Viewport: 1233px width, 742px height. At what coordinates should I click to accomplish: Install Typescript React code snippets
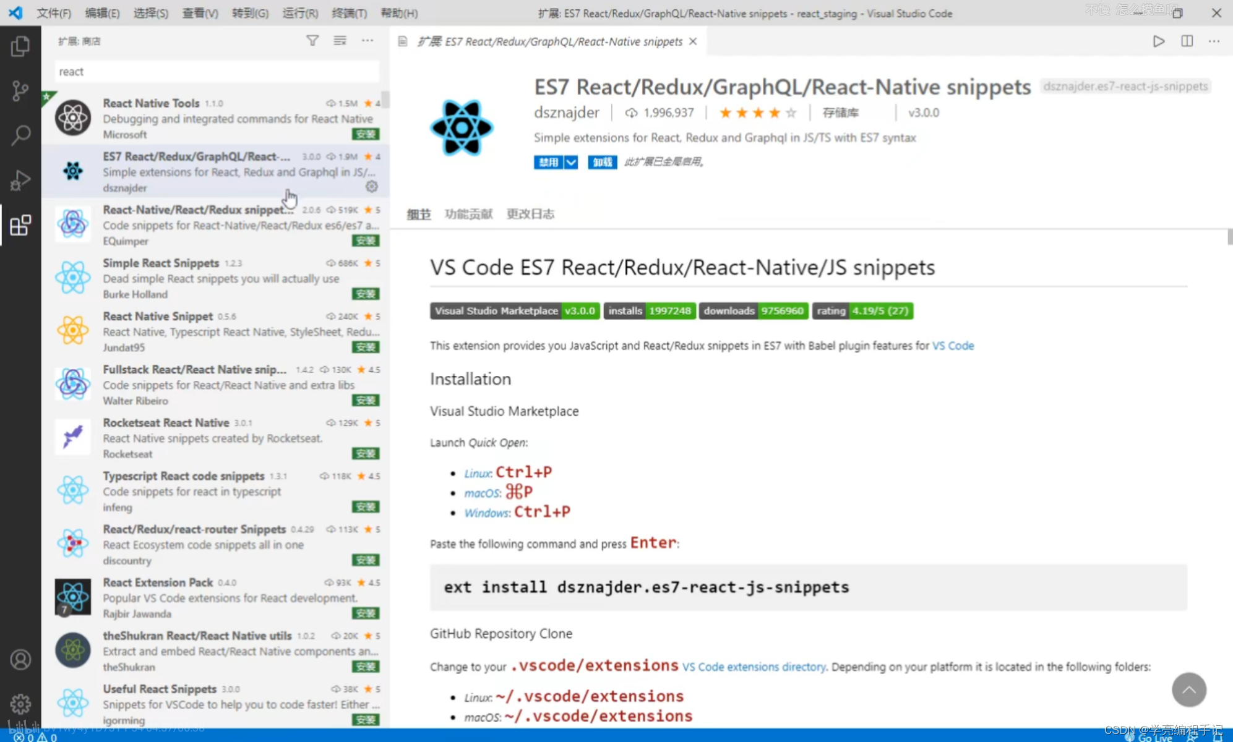[366, 506]
